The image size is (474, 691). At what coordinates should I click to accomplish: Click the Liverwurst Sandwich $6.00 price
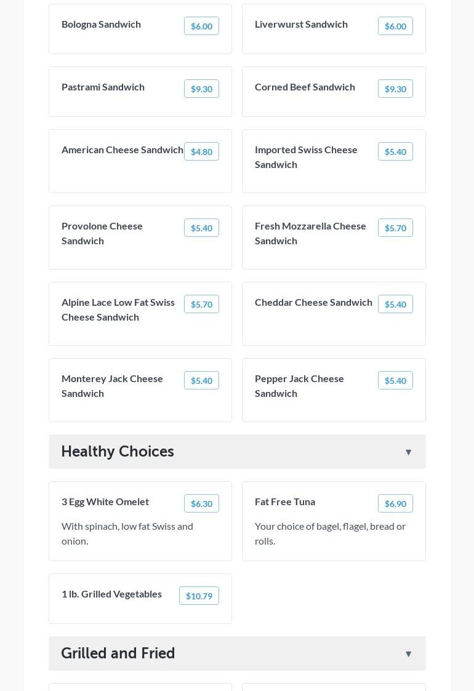coord(395,26)
